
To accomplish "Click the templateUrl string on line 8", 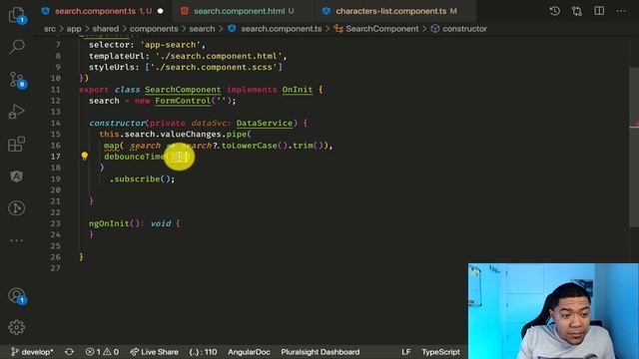I will (x=219, y=56).
